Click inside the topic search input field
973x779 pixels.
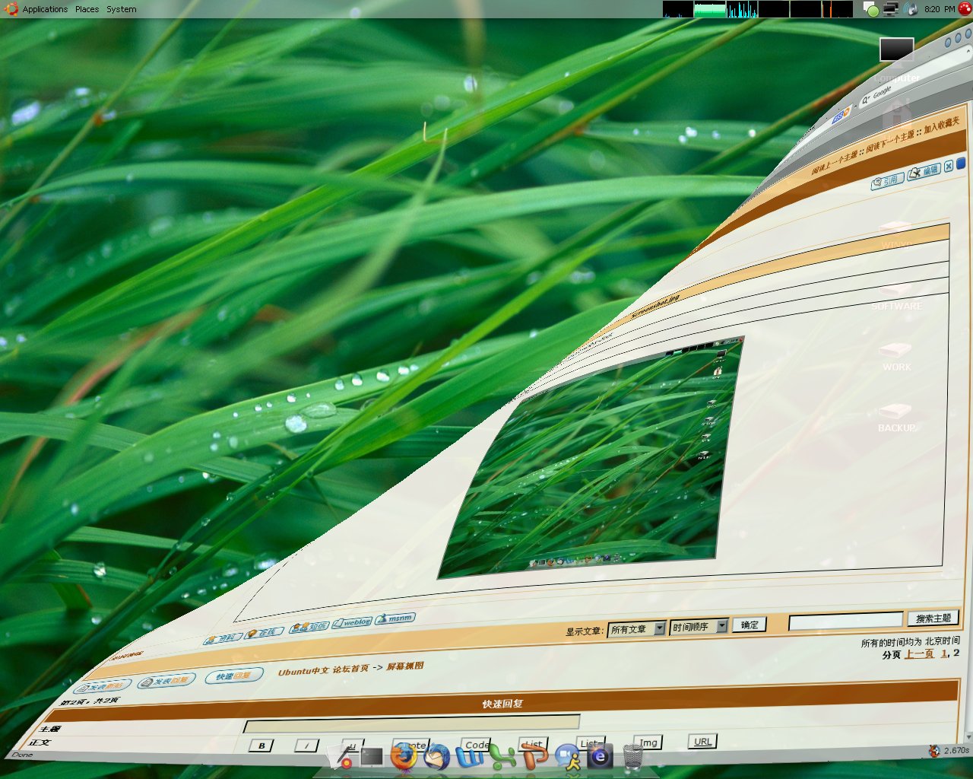pyautogui.click(x=845, y=622)
